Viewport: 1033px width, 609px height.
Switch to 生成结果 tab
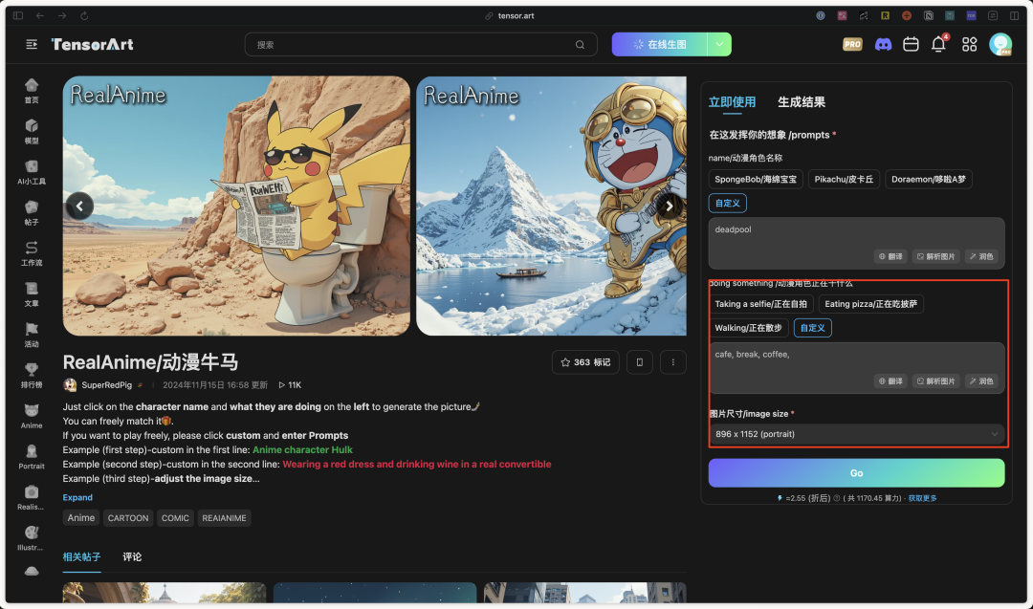coord(802,101)
